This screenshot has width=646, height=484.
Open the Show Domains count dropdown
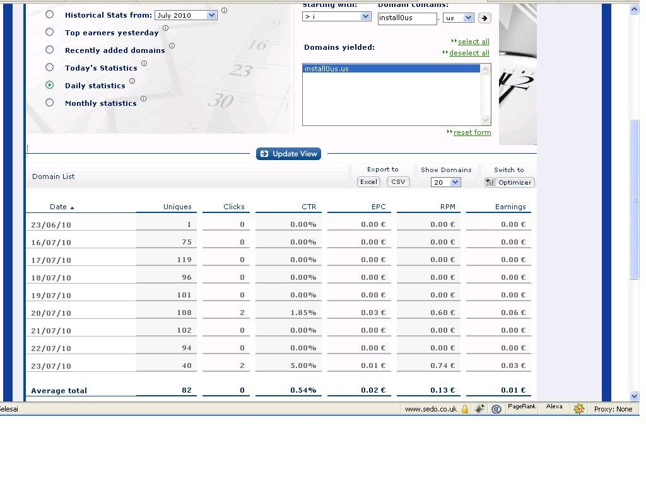click(x=455, y=182)
